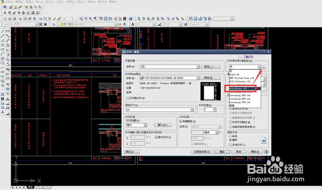Screen dimensions: 322x190
Task: Open the Edit menu
Action: 19,2
